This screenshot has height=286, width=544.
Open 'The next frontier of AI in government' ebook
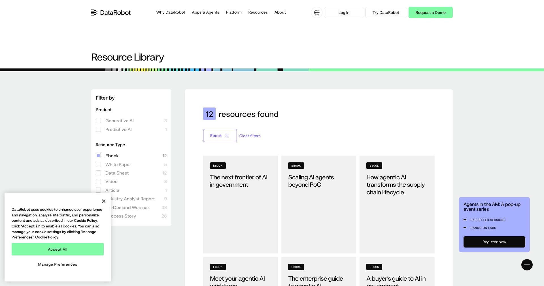(241, 205)
